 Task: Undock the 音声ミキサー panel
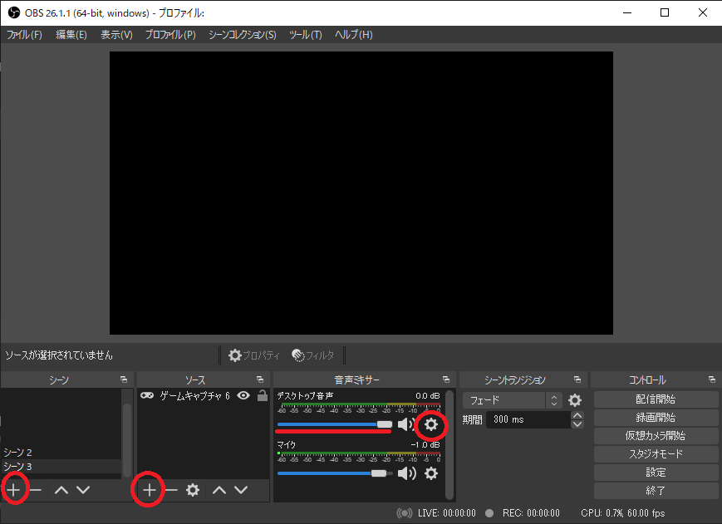pyautogui.click(x=446, y=380)
